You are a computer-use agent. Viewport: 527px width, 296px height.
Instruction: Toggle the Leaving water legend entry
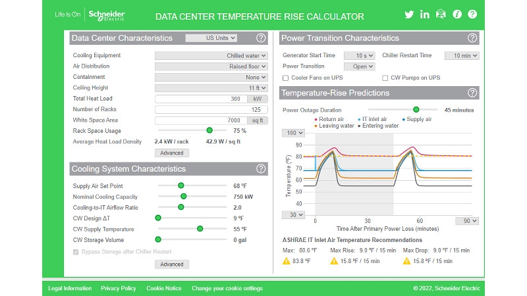tap(334, 126)
